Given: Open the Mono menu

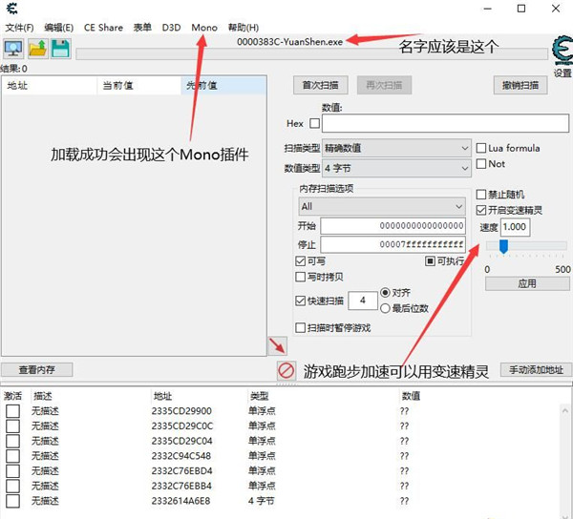Looking at the screenshot, I should [204, 28].
